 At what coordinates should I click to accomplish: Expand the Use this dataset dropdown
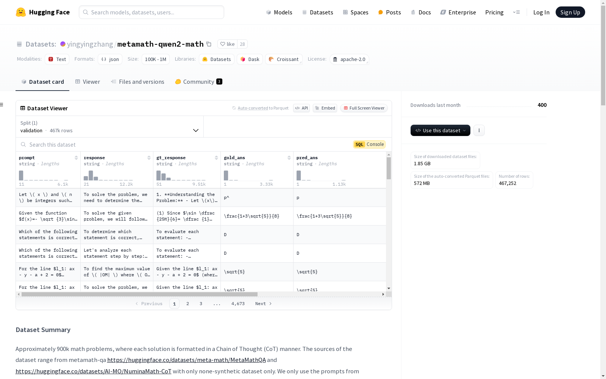tap(440, 130)
